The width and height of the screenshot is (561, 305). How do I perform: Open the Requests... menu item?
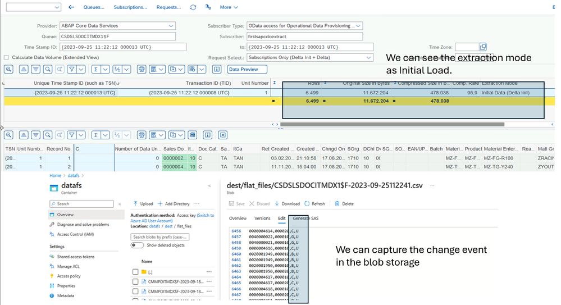coord(168,7)
